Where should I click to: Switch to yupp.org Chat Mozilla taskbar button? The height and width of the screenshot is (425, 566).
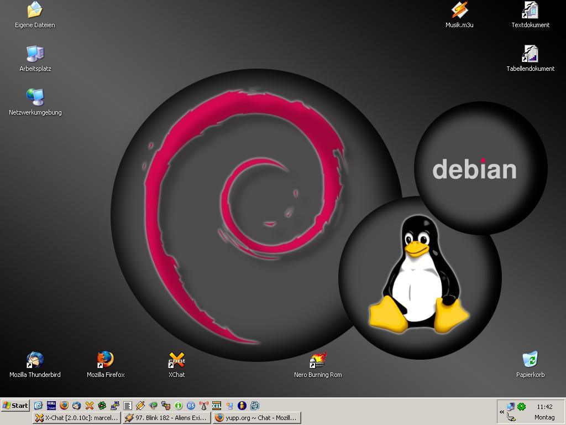point(256,418)
